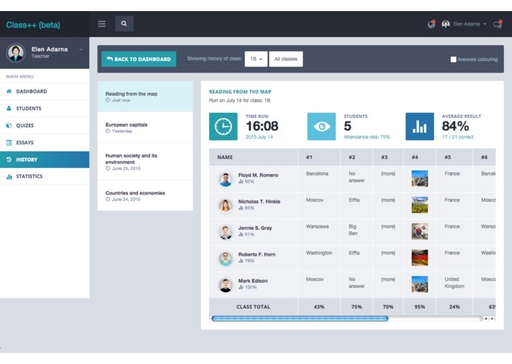Click Elen Adarna sidebar profile photo
This screenshot has width=512, height=364.
point(15,52)
